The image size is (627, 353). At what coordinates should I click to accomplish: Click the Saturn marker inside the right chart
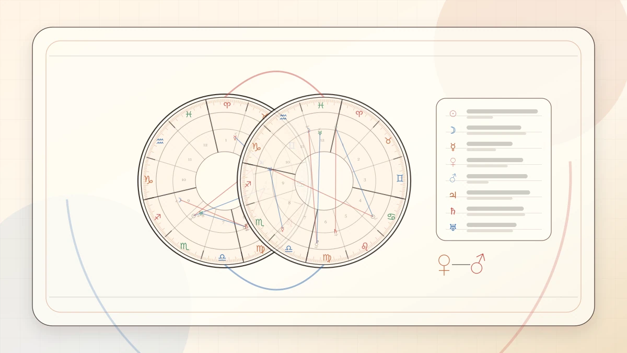(335, 232)
